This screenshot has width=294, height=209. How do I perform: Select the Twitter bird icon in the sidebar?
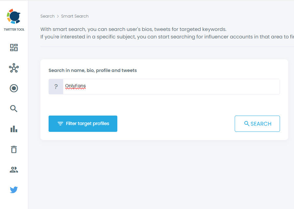(14, 190)
